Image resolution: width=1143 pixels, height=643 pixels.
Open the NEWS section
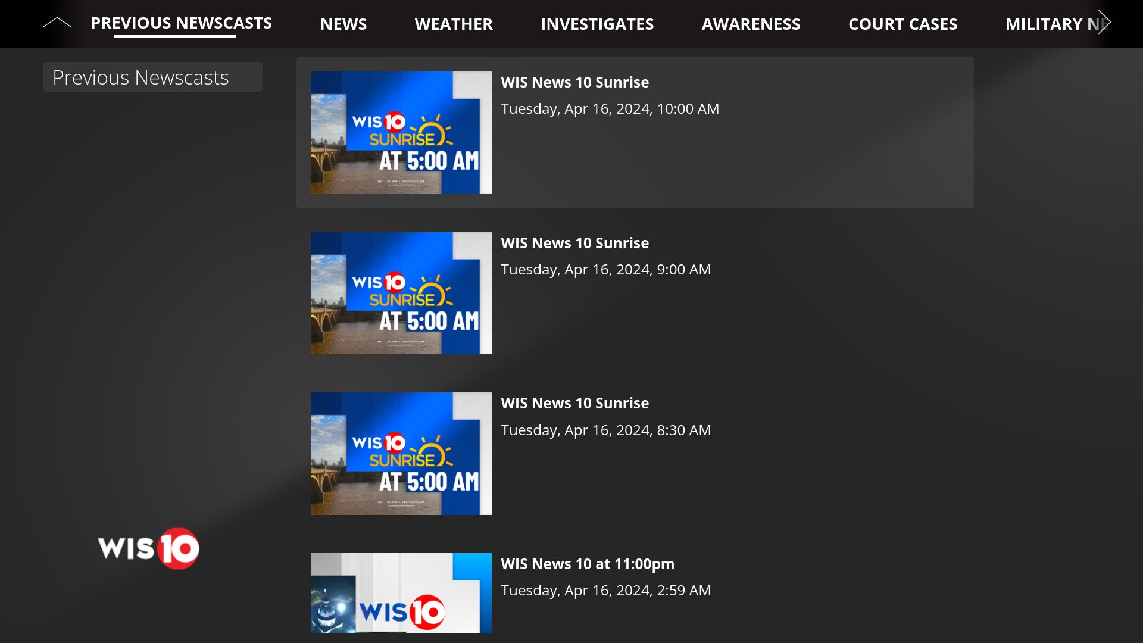tap(343, 24)
